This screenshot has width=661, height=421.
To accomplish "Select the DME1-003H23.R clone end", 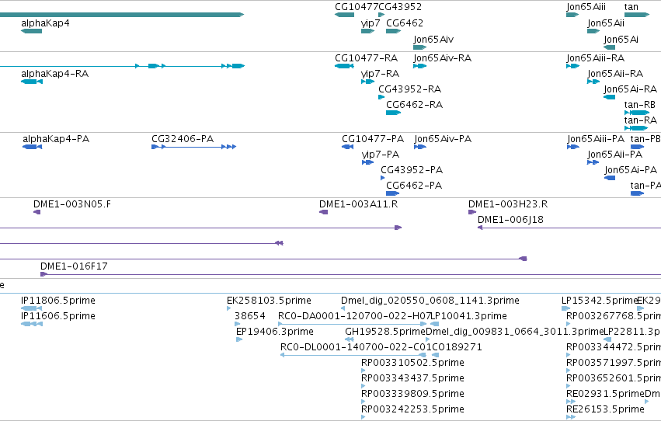I will [508, 204].
